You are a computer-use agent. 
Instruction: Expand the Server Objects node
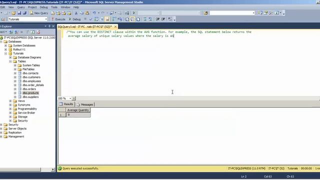[x=1, y=129]
